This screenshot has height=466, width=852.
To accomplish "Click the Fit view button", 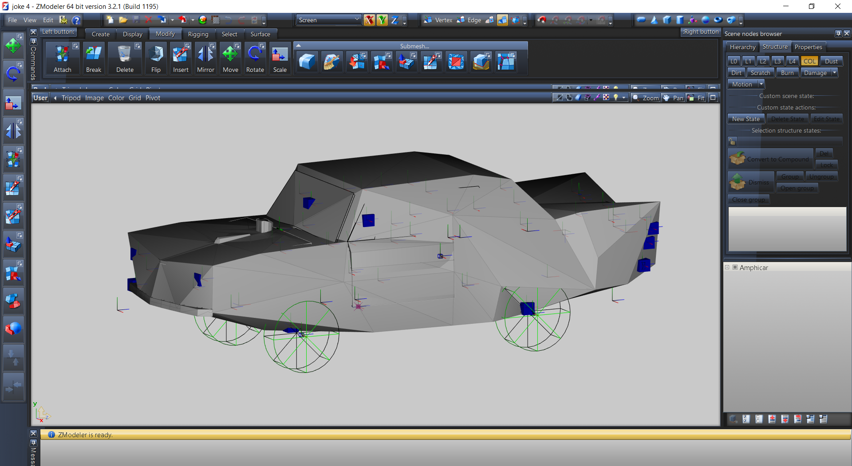I will pyautogui.click(x=696, y=98).
